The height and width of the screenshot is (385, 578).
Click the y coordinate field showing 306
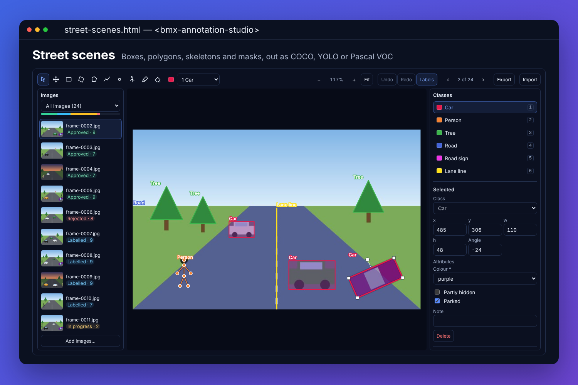pos(485,230)
